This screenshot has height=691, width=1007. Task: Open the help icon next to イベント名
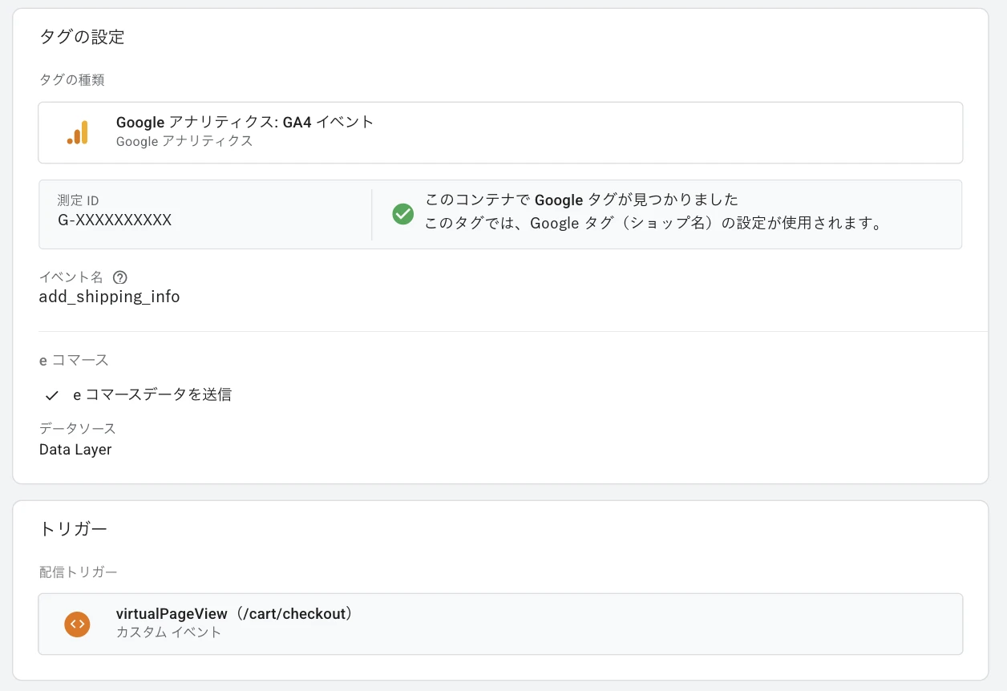pyautogui.click(x=120, y=277)
